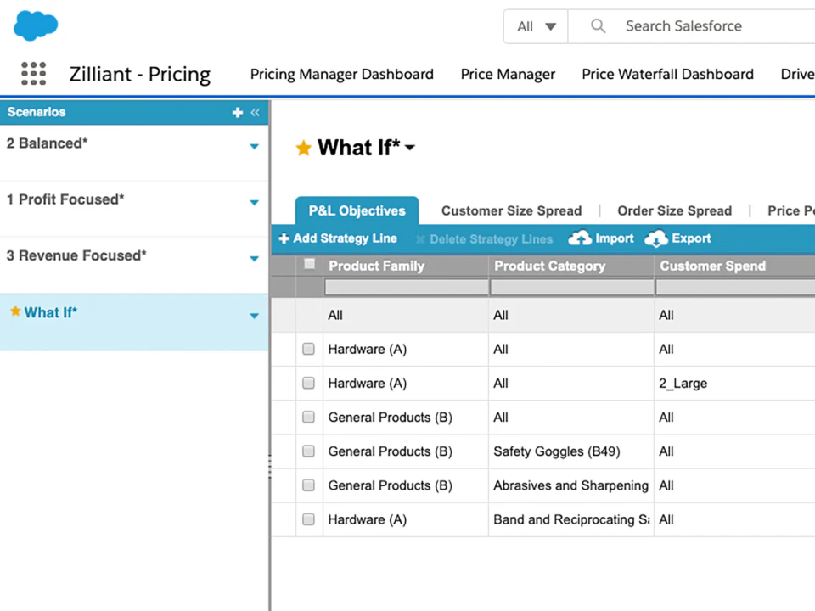
Task: Open the Price Waterfall Dashboard tab
Action: click(667, 74)
